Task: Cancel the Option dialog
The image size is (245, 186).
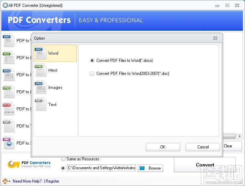Action: point(203,147)
